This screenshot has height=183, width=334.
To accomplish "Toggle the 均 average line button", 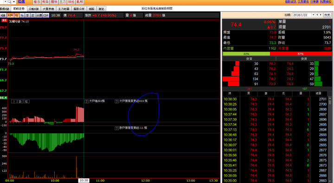I will tap(16, 15).
